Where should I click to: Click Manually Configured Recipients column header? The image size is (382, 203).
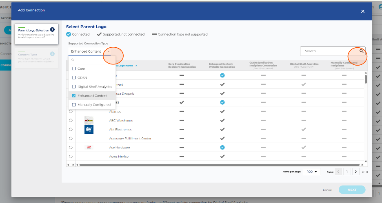pyautogui.click(x=344, y=66)
